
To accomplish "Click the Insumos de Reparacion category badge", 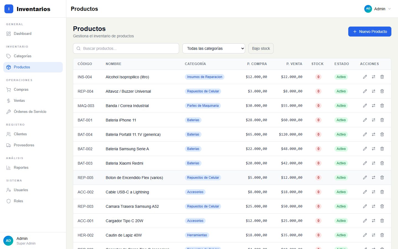I will point(205,77).
